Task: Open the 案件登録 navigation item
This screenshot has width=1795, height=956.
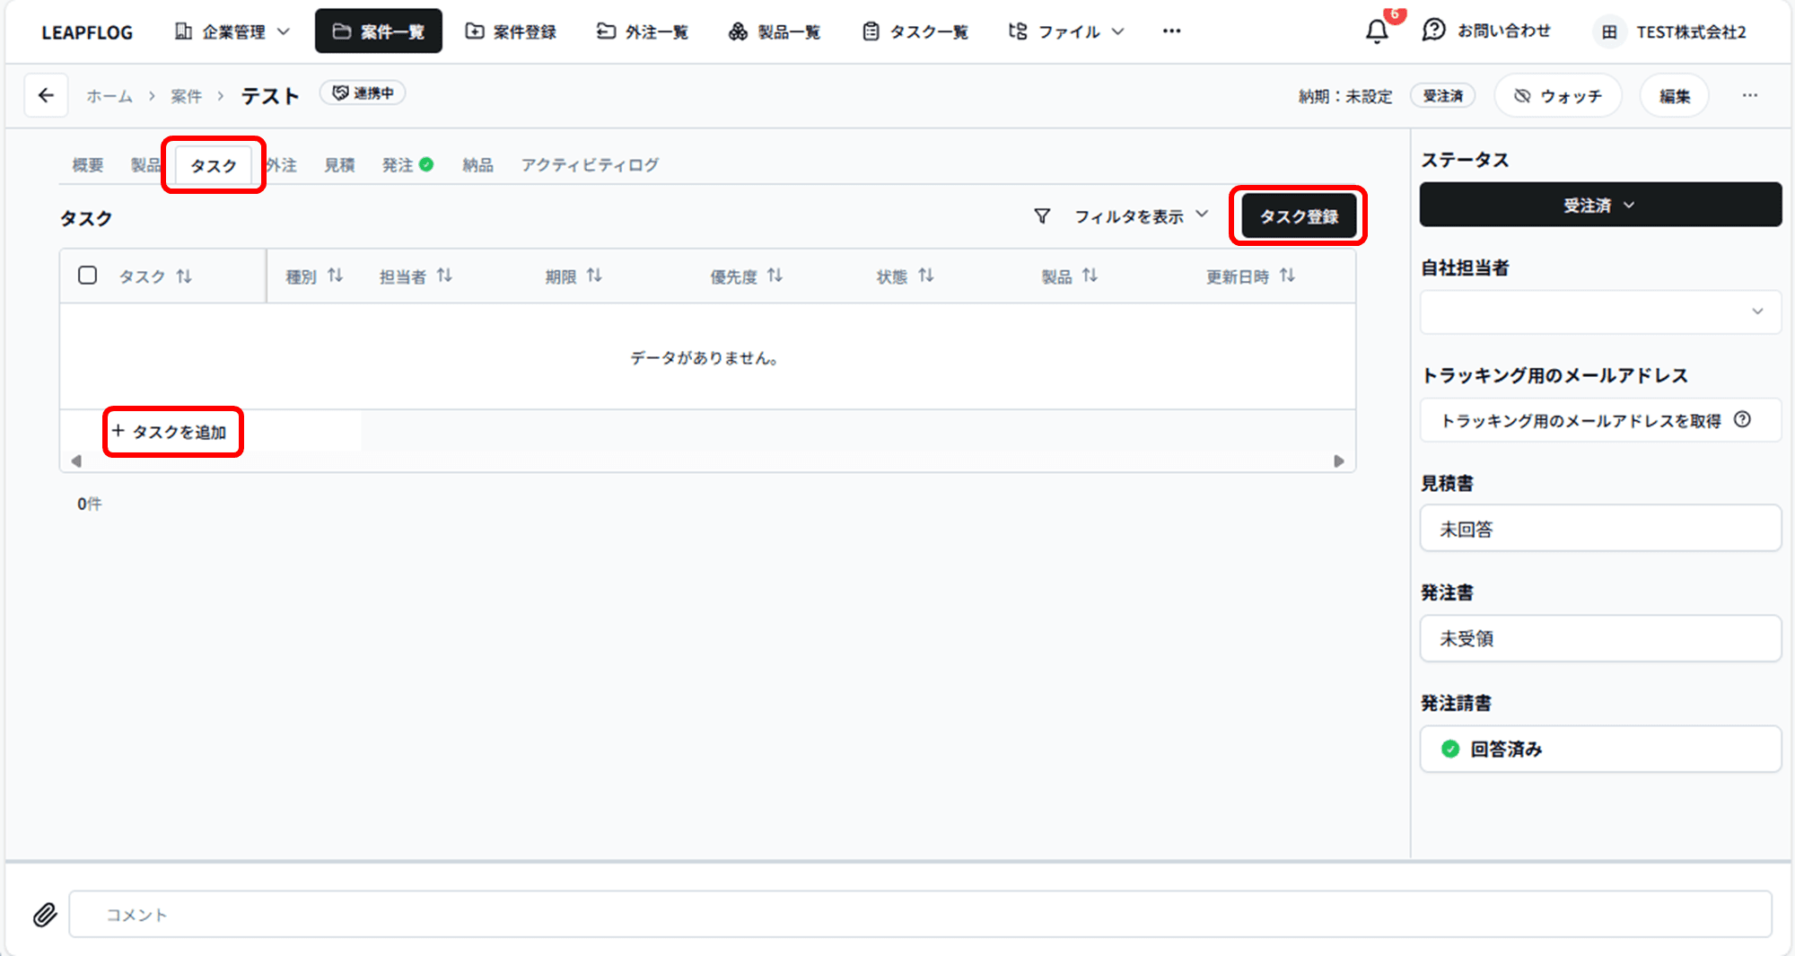Action: [511, 31]
